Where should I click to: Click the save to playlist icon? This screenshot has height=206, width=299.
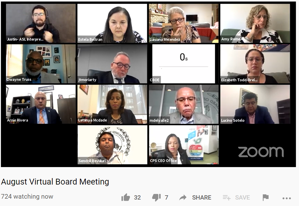click(226, 197)
